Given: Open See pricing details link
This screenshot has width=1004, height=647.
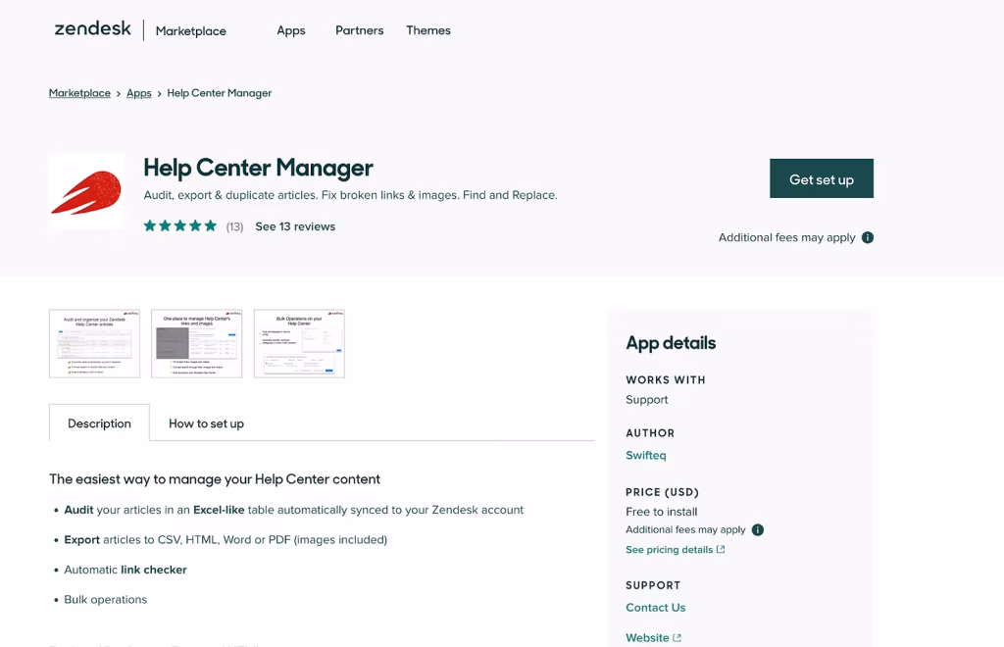Looking at the screenshot, I should [x=669, y=550].
